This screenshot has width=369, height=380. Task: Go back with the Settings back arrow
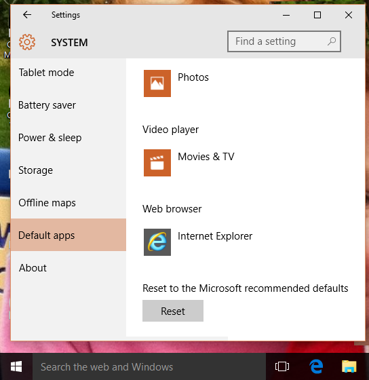(x=27, y=15)
